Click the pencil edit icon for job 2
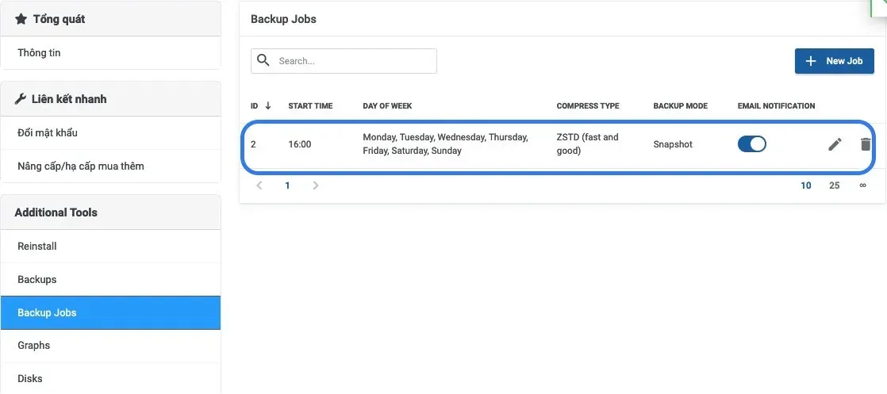887x394 pixels. pyautogui.click(x=835, y=144)
